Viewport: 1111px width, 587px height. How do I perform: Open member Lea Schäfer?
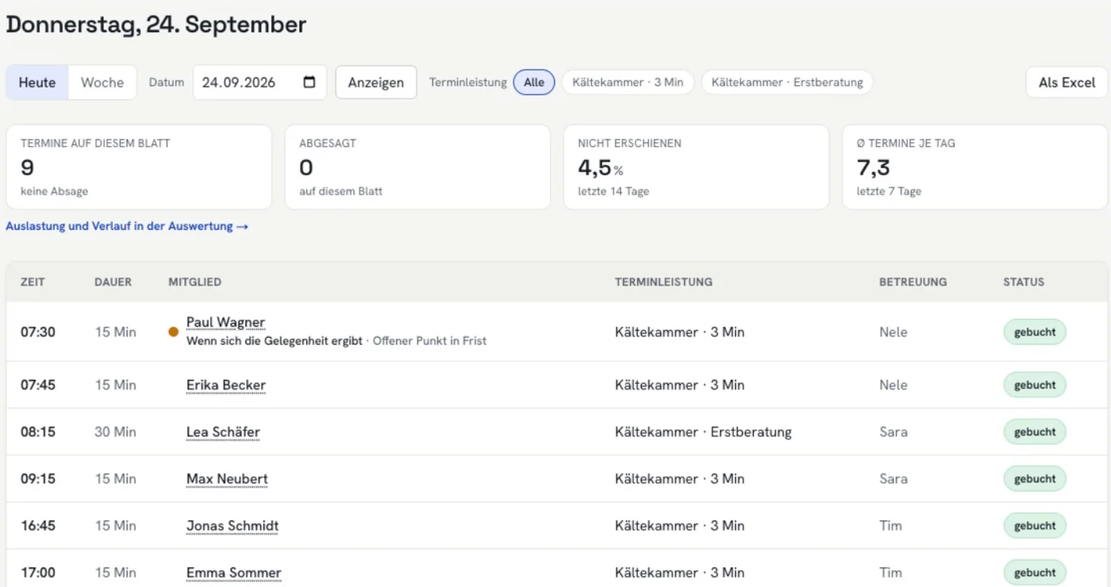click(223, 432)
